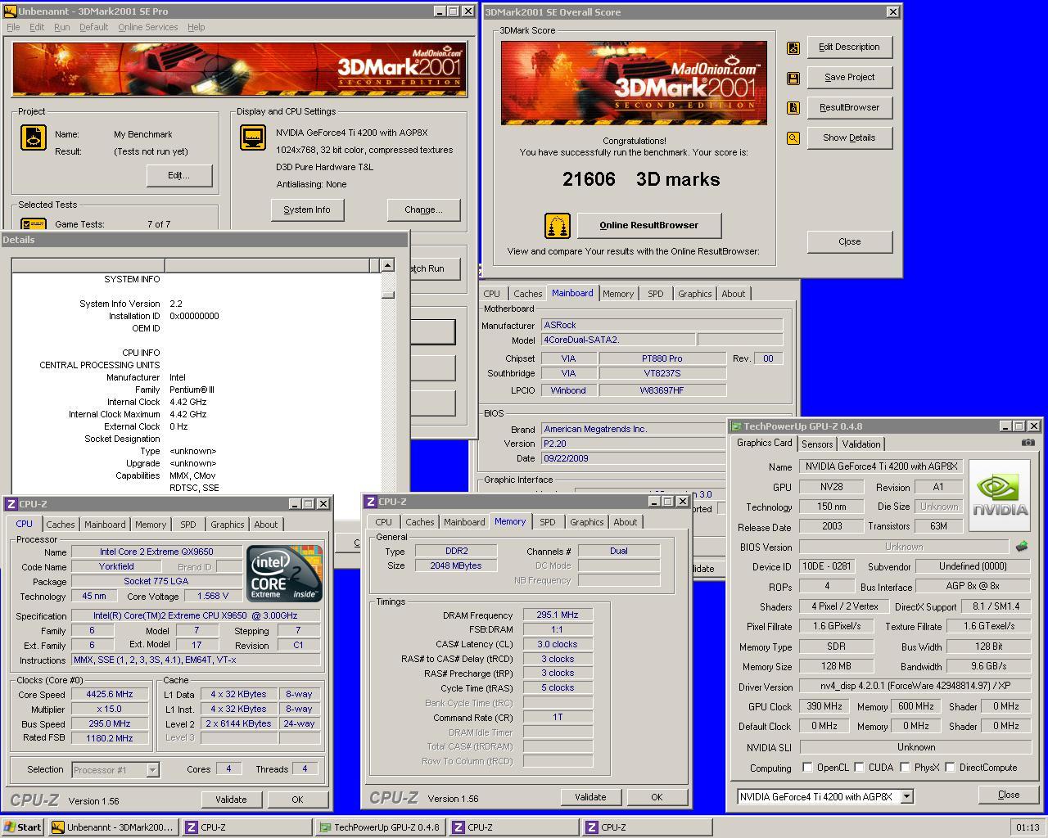Screen dimensions: 1048x838
Task: Open About tab in CPU-Z processor window
Action: [265, 525]
